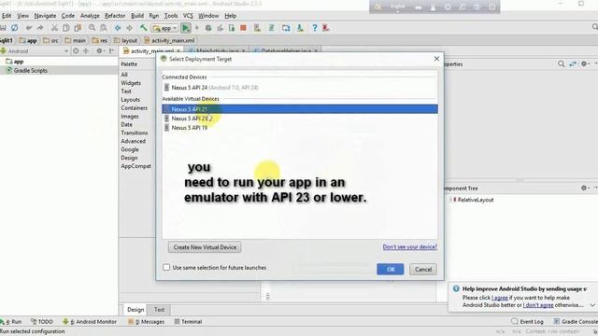Select the activity_main.xml editor tab
The height and width of the screenshot is (336, 598).
click(x=151, y=51)
